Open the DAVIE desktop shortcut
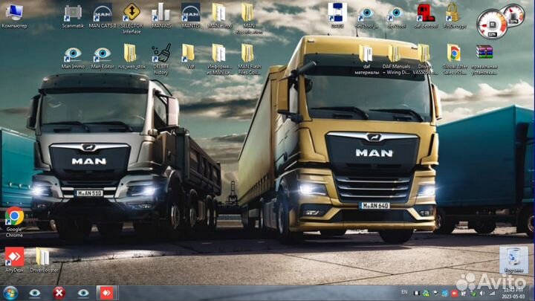 [x=337, y=13]
